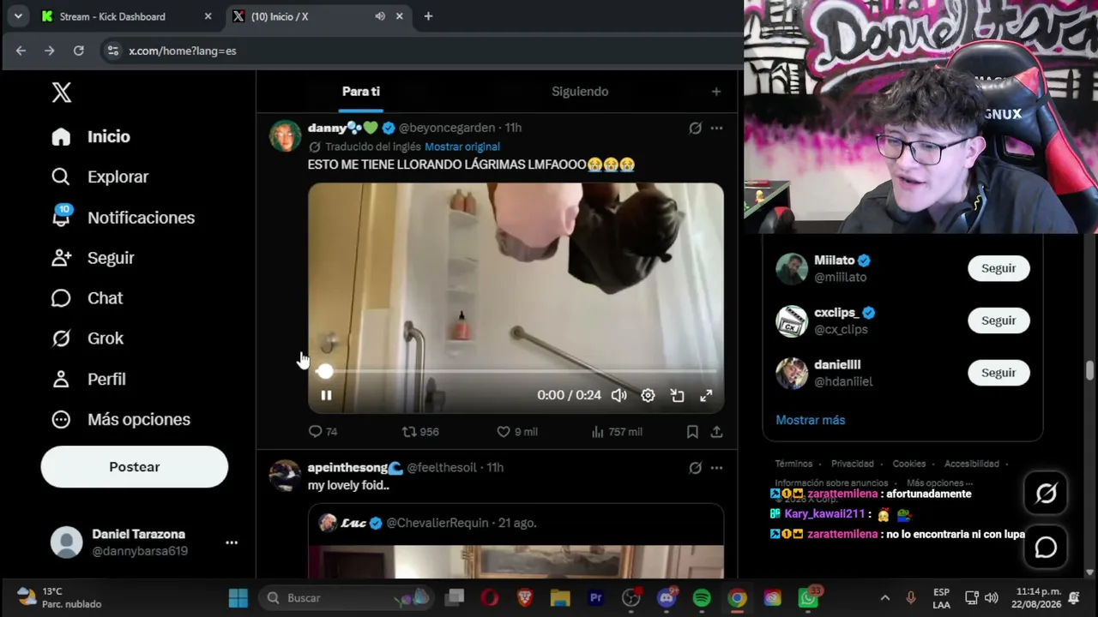Screen dimensions: 1098x617
Task: Mute the video with the speaker icon
Action: point(619,395)
